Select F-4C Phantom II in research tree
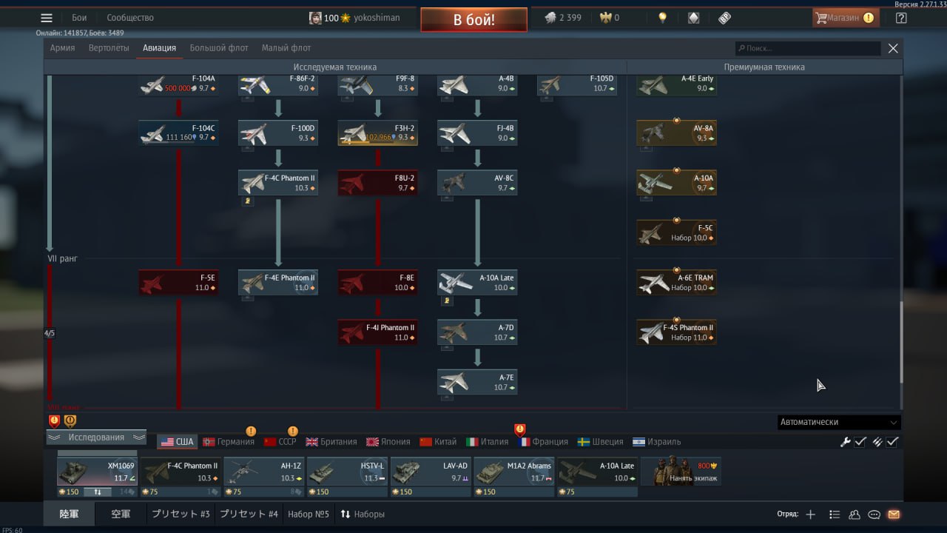This screenshot has height=533, width=947. point(278,183)
